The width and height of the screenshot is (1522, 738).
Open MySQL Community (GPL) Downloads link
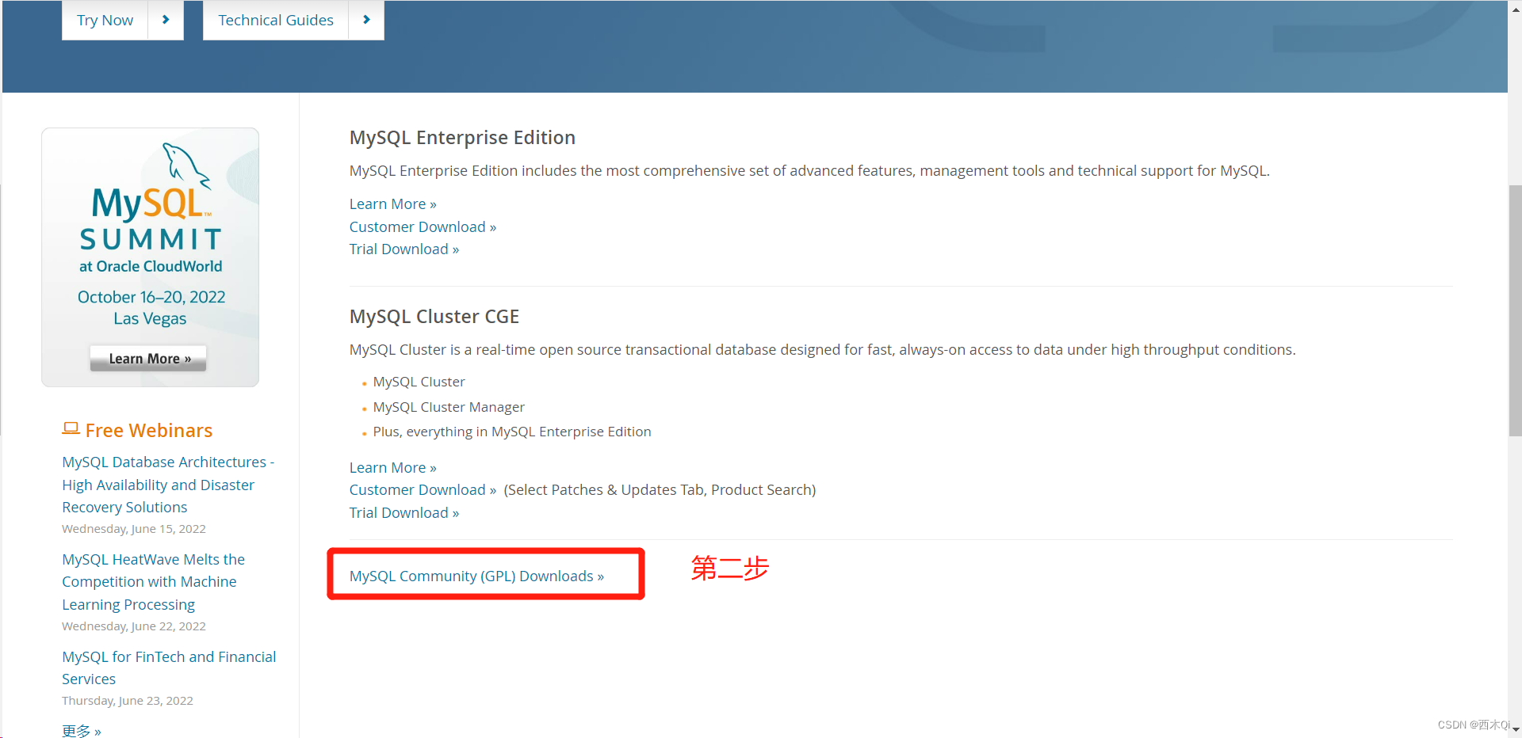coord(476,576)
